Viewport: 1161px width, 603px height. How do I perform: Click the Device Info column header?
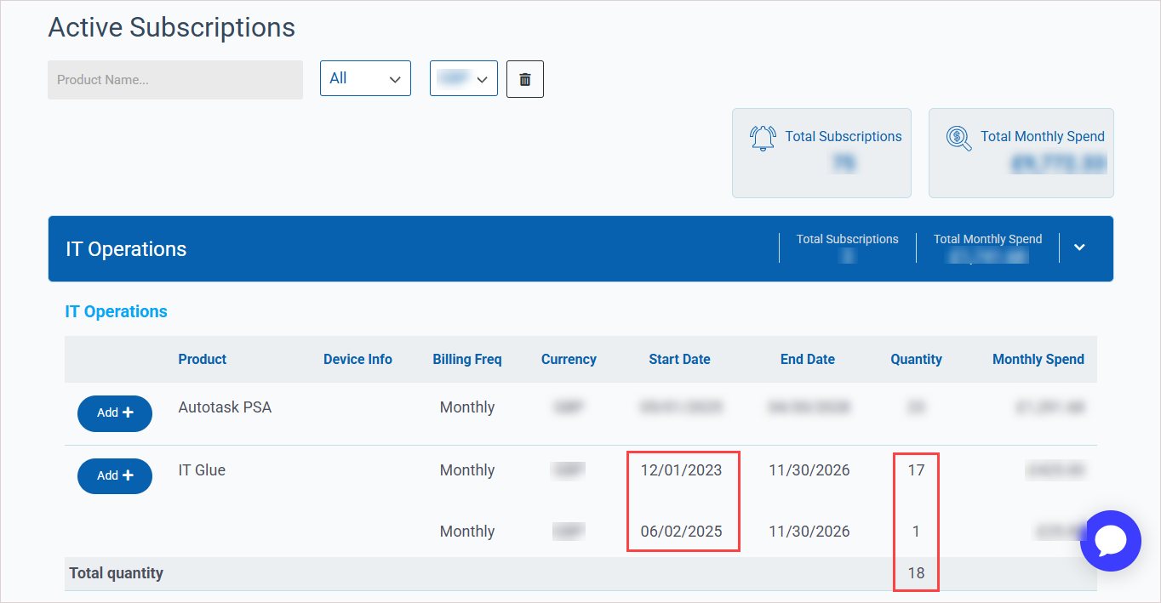coord(357,359)
